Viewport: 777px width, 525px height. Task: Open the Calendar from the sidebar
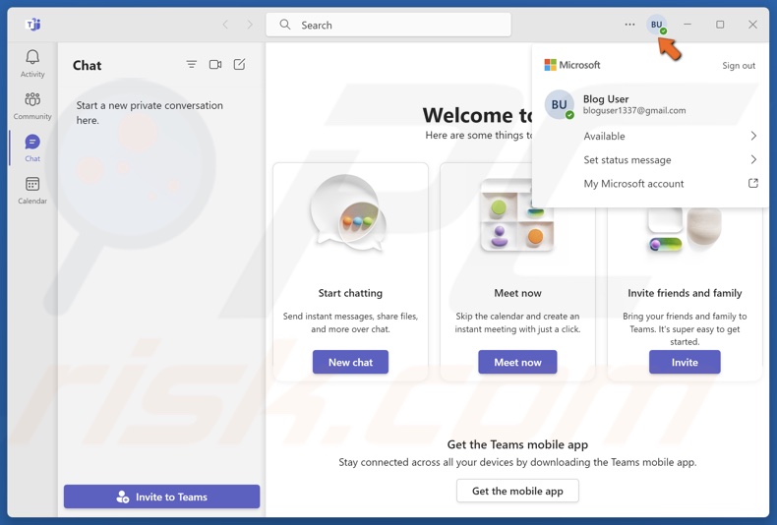point(32,190)
